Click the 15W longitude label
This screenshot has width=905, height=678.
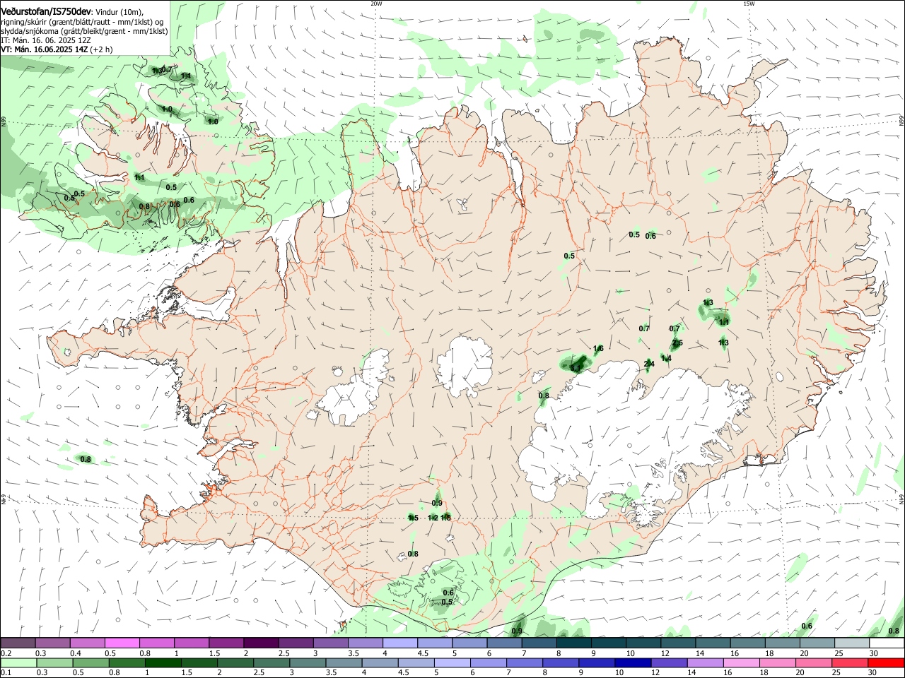(749, 4)
